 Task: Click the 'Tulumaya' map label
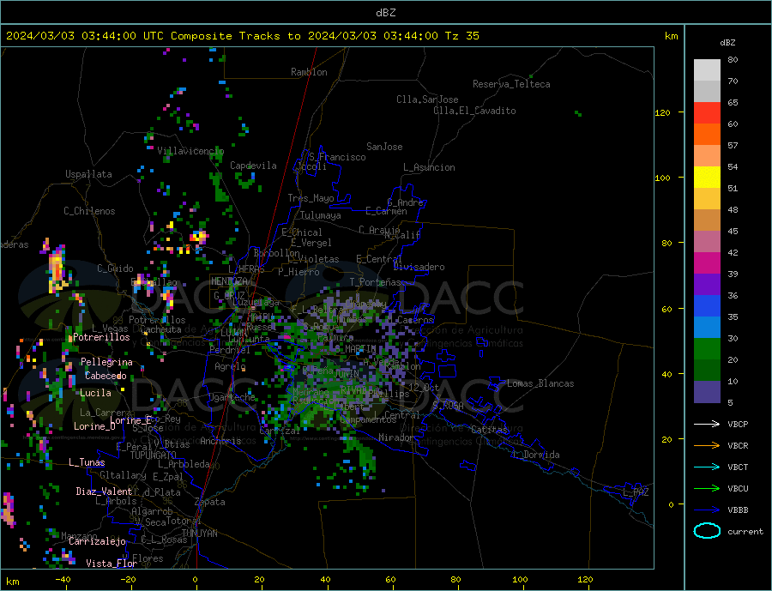pyautogui.click(x=321, y=215)
